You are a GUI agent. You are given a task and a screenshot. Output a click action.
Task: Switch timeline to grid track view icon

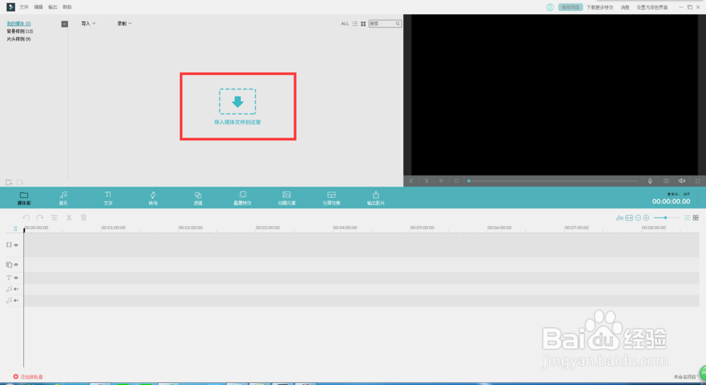point(695,218)
